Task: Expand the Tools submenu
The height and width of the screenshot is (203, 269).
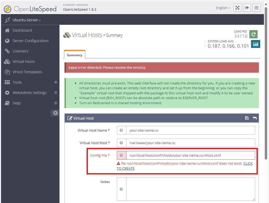Action: [55, 82]
